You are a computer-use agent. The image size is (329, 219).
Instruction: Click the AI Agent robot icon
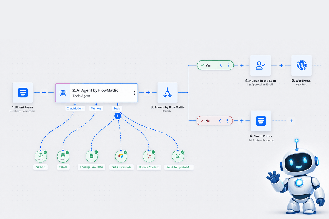click(63, 93)
